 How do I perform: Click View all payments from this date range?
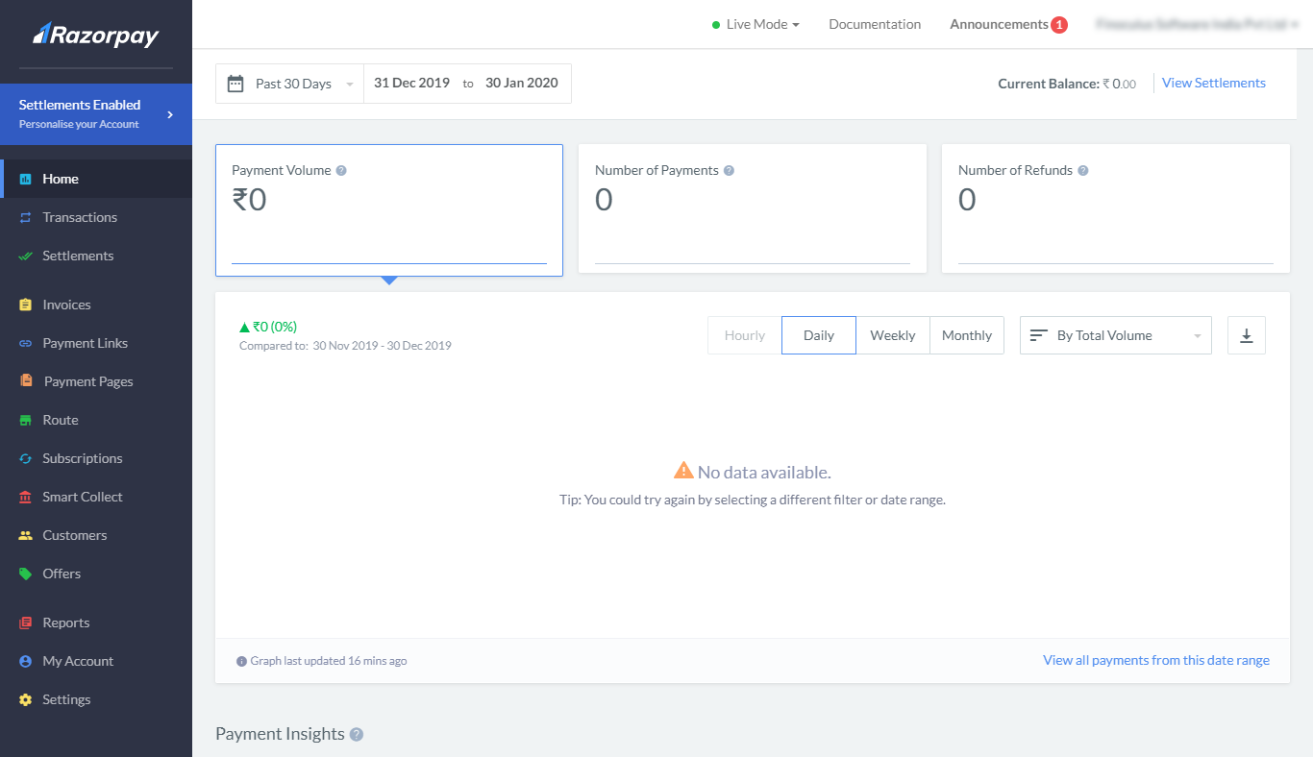(1155, 660)
